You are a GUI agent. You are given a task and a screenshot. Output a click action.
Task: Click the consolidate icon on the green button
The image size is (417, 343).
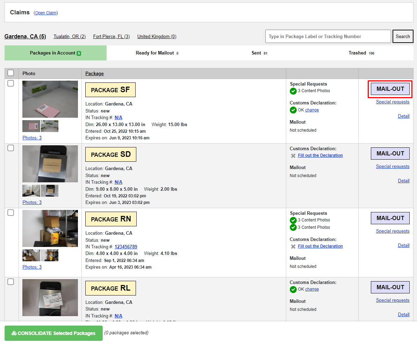[x=15, y=333]
